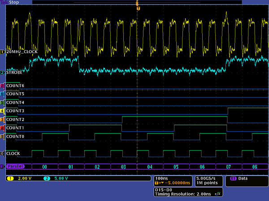Select the D2 COUNT1 digital channel marker

tap(2, 128)
